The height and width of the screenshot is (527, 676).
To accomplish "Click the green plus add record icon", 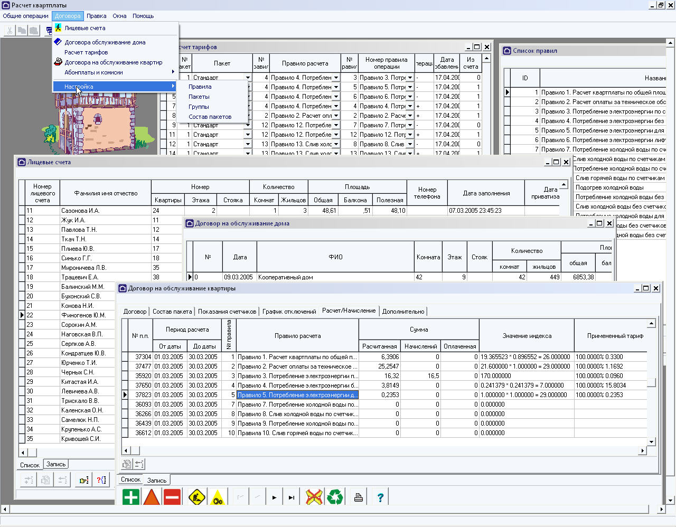I will 131,497.
